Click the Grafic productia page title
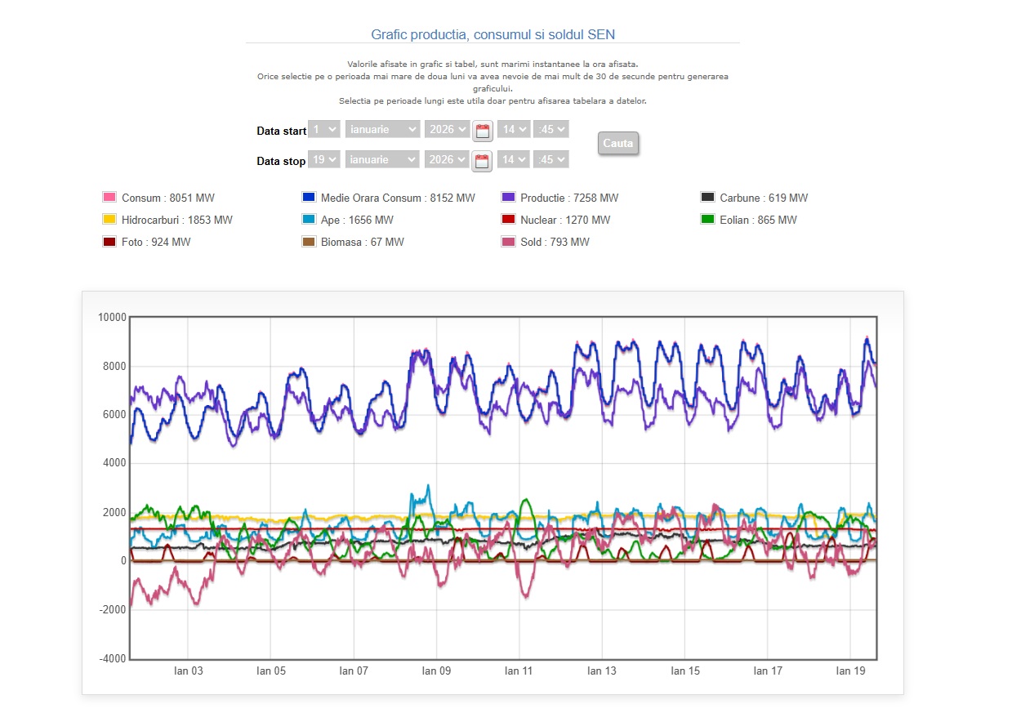The width and height of the screenshot is (1034, 713). 492,34
